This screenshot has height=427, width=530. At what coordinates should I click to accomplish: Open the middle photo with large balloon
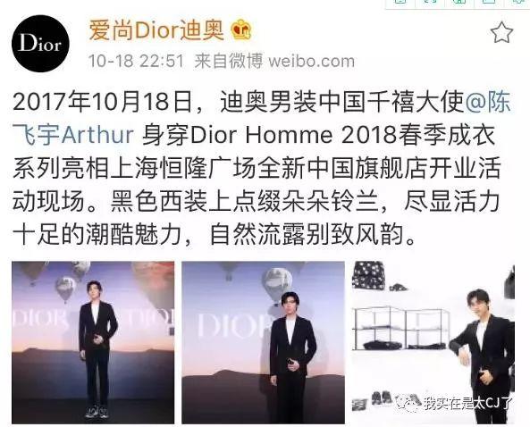[264, 342]
